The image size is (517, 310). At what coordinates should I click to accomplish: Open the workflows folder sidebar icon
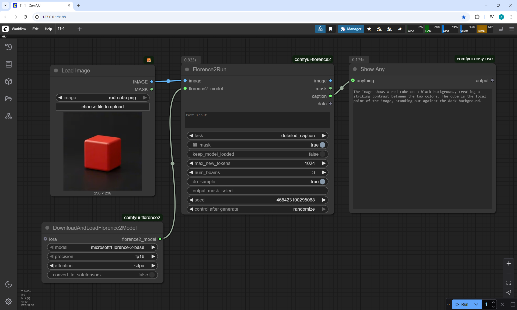point(9,99)
